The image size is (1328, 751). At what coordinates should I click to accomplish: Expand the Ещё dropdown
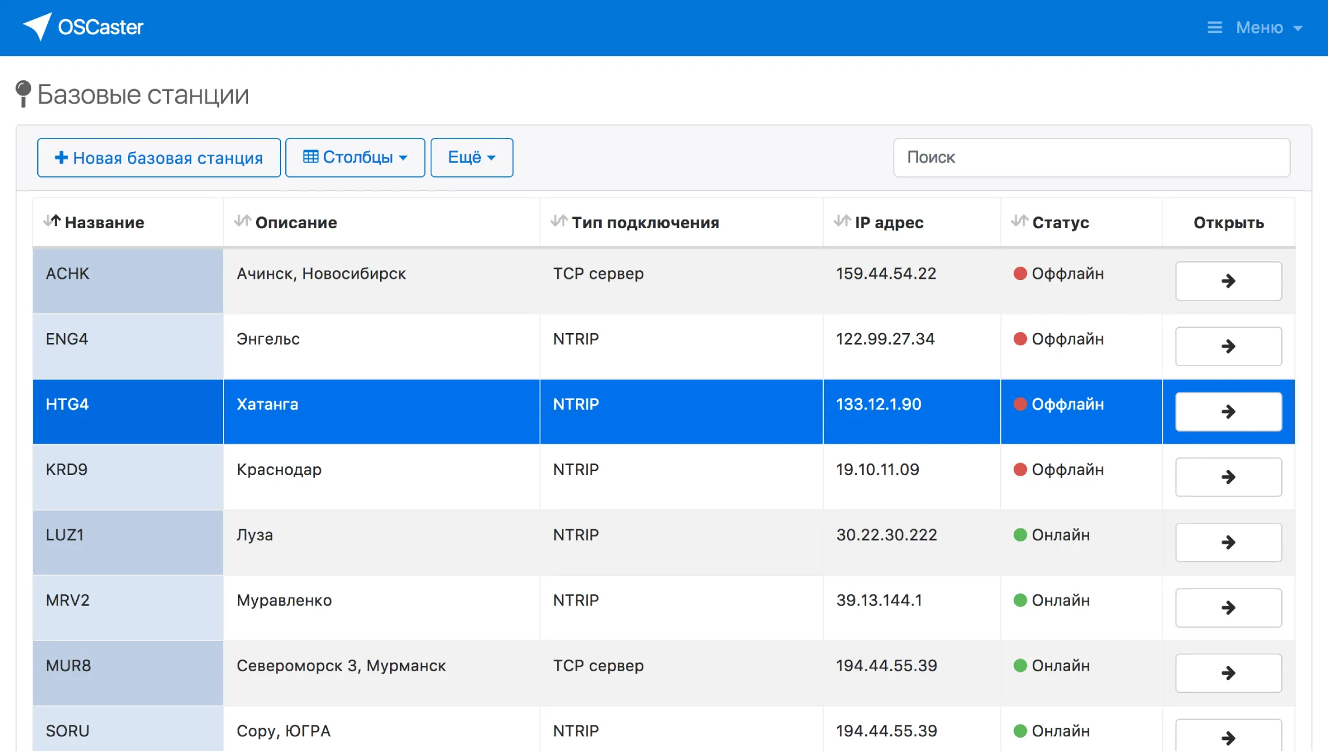tap(471, 157)
